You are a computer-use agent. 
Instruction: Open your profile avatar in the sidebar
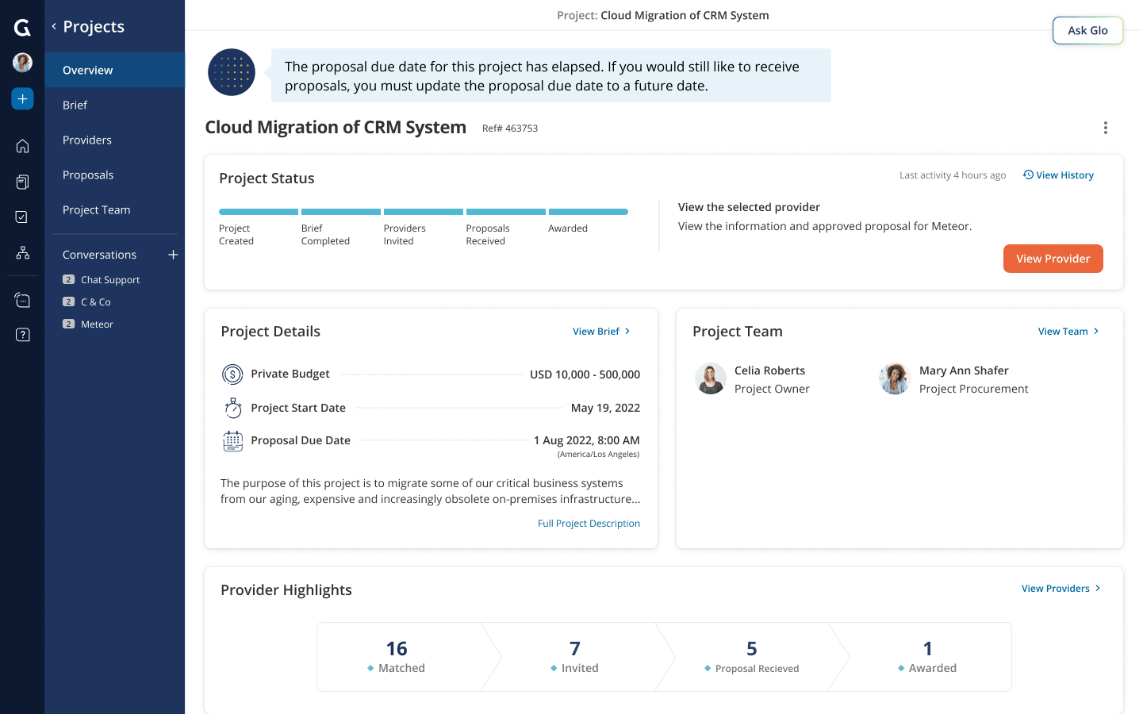click(22, 62)
